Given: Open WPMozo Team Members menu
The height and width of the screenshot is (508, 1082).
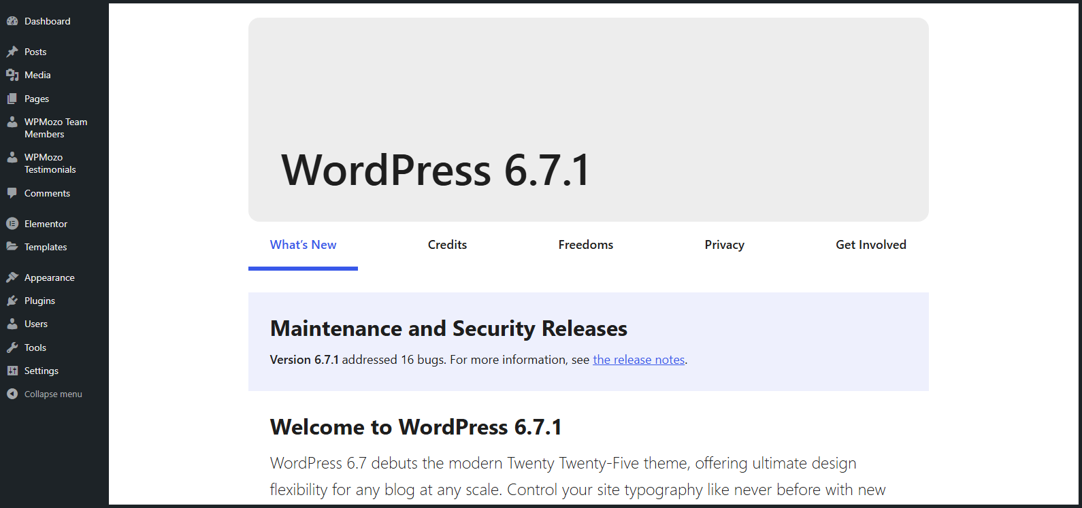Looking at the screenshot, I should tap(54, 128).
